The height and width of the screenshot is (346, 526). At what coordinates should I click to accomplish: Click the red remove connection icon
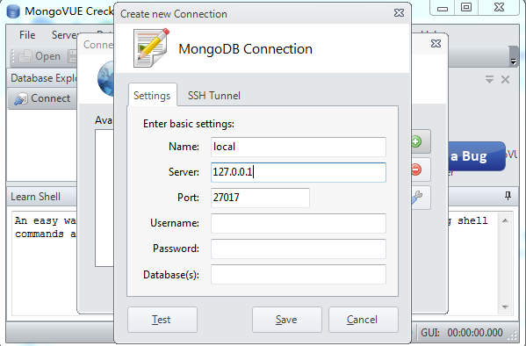tap(416, 169)
